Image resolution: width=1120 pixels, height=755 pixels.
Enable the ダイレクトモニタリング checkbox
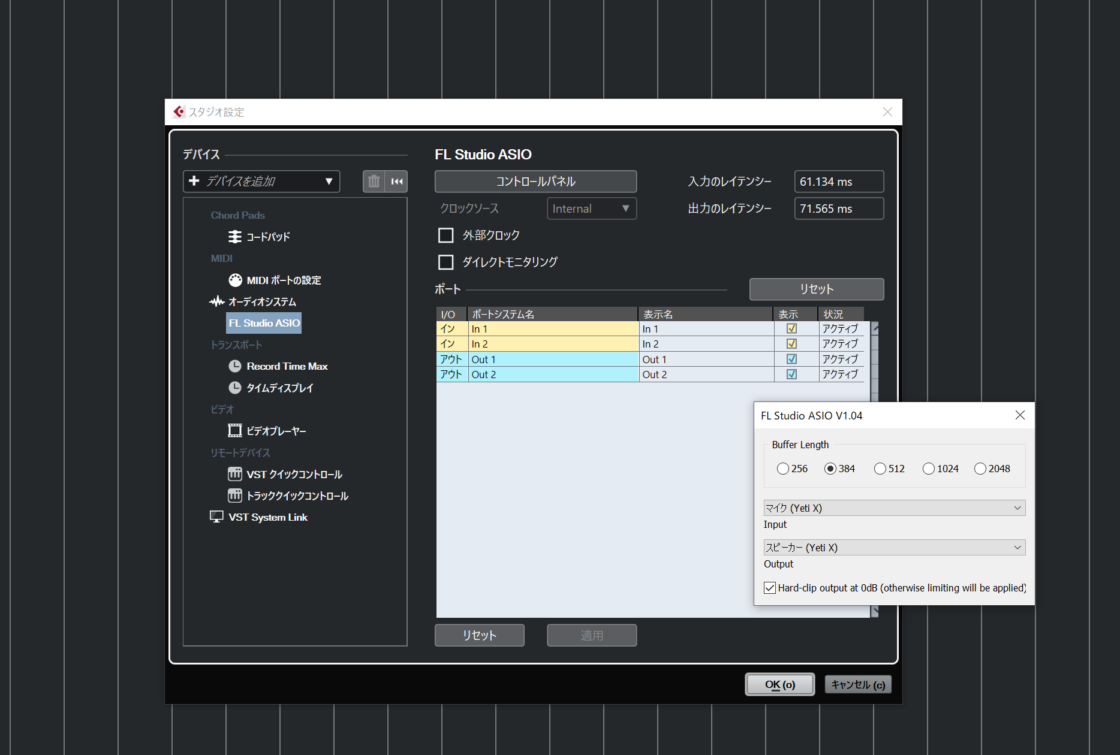click(x=445, y=262)
